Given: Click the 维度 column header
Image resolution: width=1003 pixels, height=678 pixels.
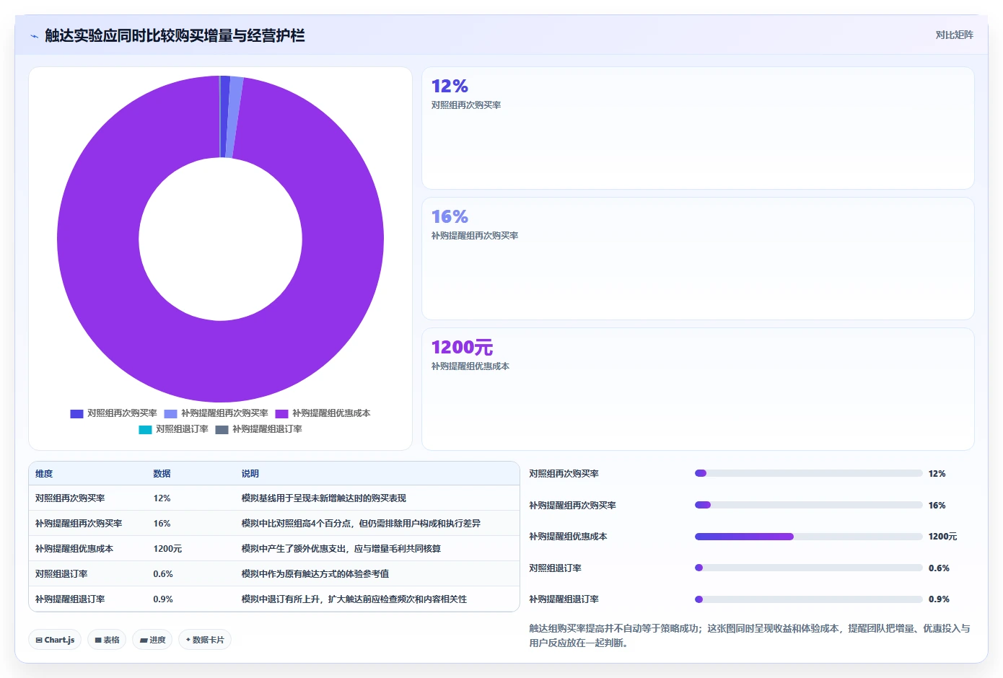Looking at the screenshot, I should [x=44, y=474].
